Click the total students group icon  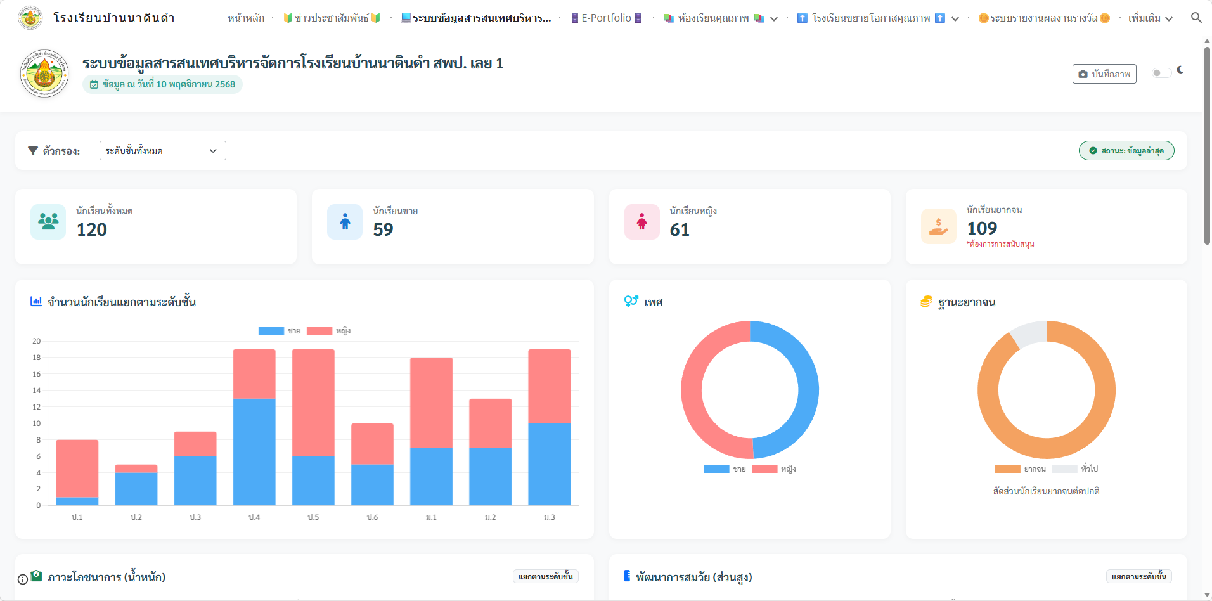[48, 222]
